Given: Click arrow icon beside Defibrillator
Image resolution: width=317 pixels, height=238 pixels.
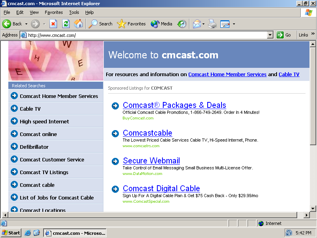Looking at the screenshot, I should point(14,146).
